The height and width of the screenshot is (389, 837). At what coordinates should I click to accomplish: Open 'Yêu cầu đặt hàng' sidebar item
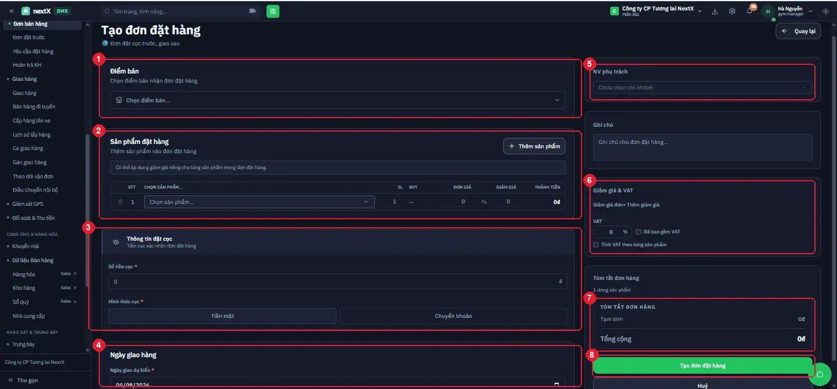[x=33, y=51]
